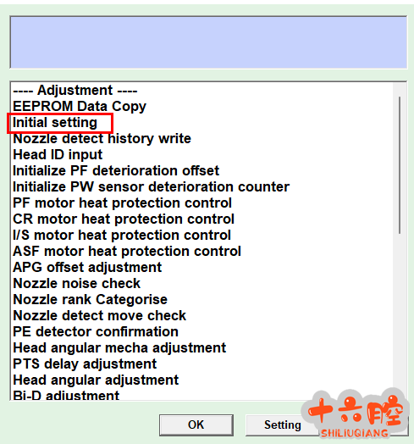The image size is (414, 444).
Task: Choose PE detector confirmation item
Action: click(x=96, y=332)
